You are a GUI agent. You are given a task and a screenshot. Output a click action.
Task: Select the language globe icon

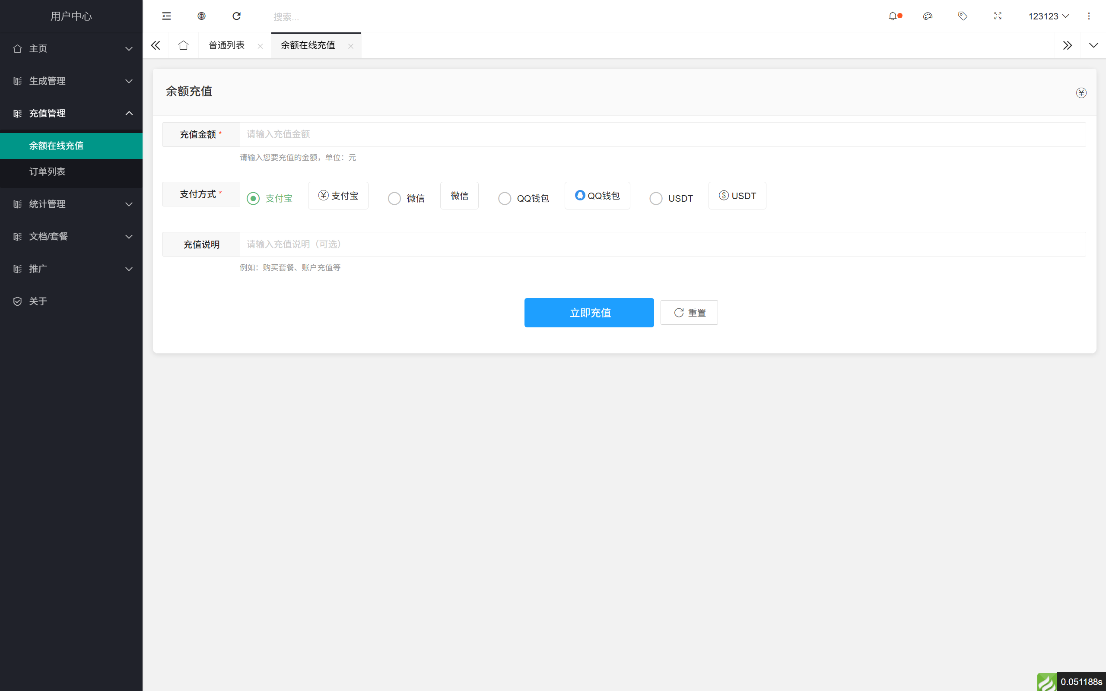(202, 16)
